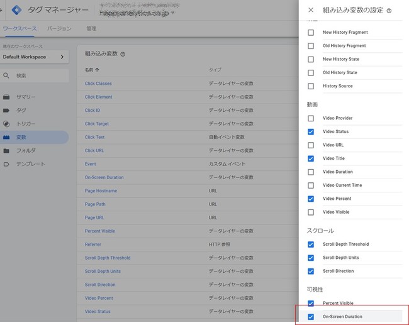Open the Event variable

point(90,164)
